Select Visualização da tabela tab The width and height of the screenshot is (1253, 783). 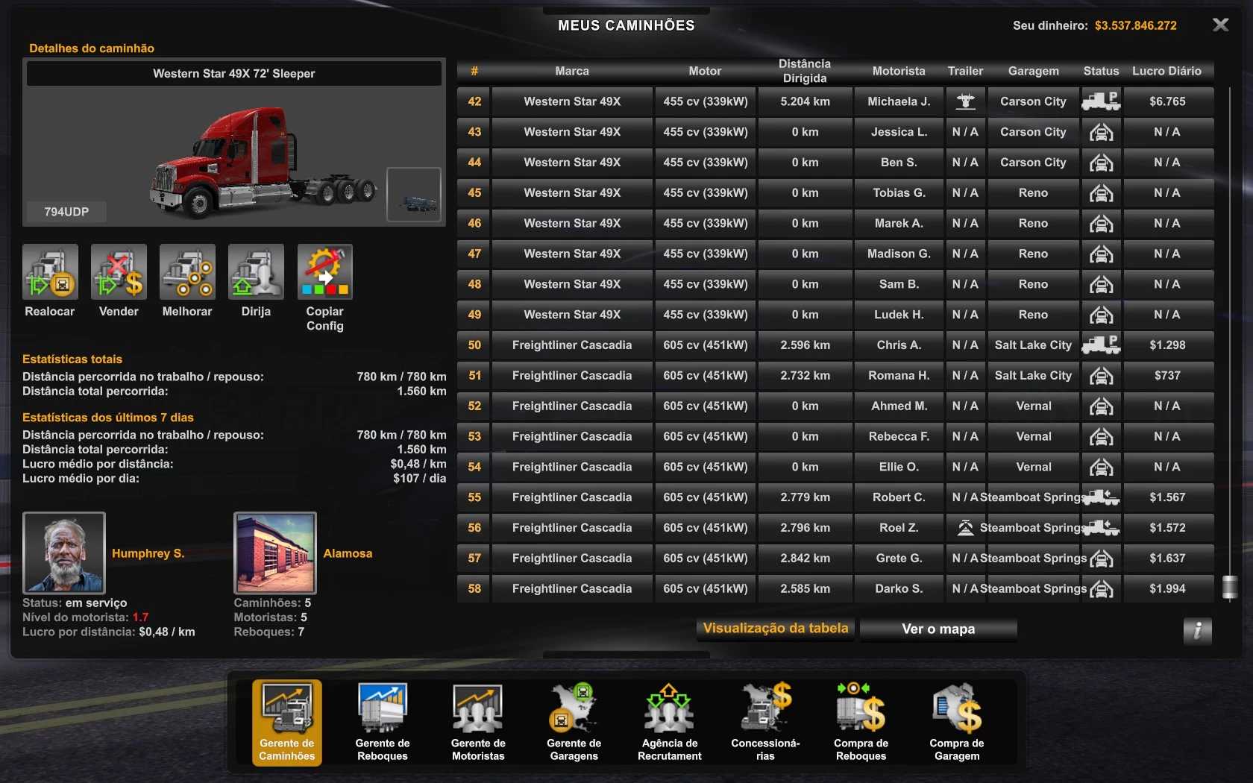tap(776, 629)
